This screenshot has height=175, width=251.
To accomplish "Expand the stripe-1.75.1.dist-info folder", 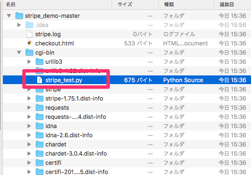I will tap(29, 99).
